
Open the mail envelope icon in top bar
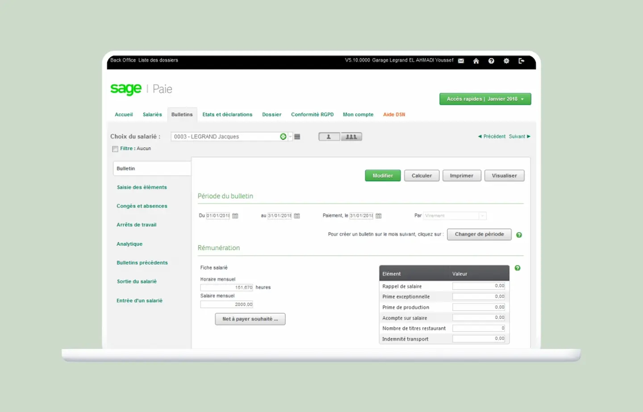[461, 61]
